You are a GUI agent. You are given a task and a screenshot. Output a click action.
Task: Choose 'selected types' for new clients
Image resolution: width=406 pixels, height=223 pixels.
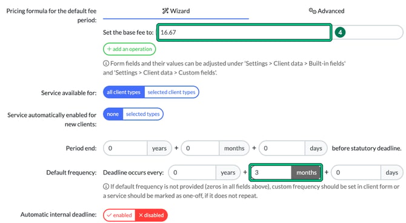tap(142, 114)
